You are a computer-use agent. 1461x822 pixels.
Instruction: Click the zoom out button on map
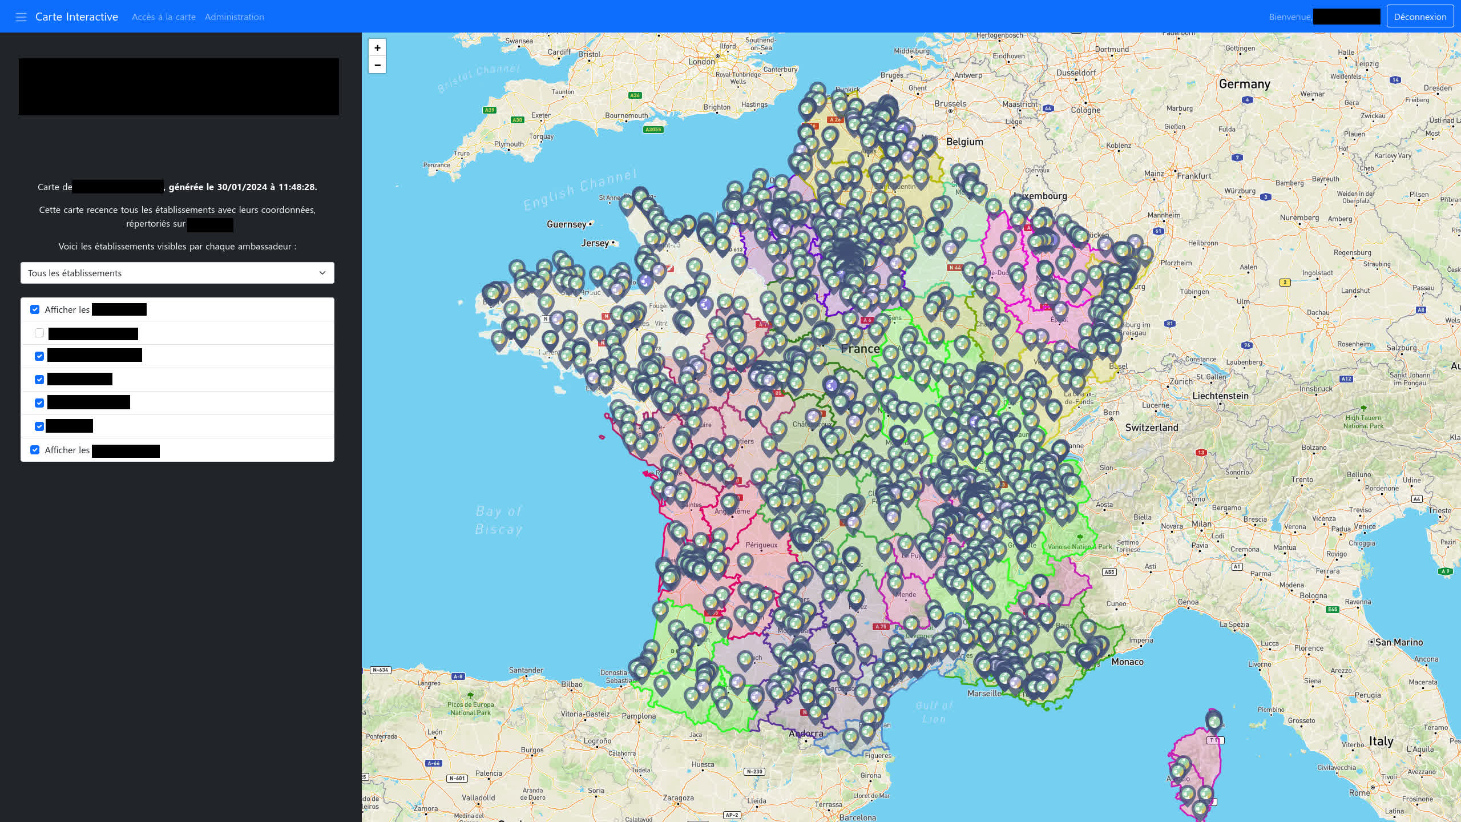(x=377, y=65)
